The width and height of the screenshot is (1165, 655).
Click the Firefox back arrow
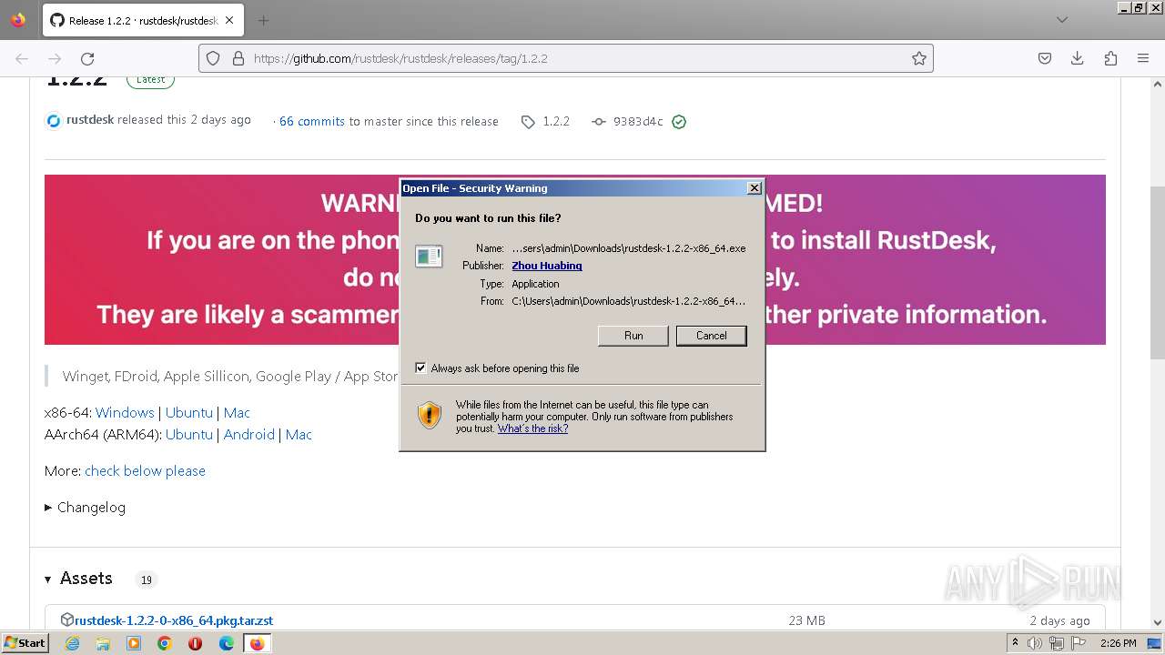click(22, 58)
